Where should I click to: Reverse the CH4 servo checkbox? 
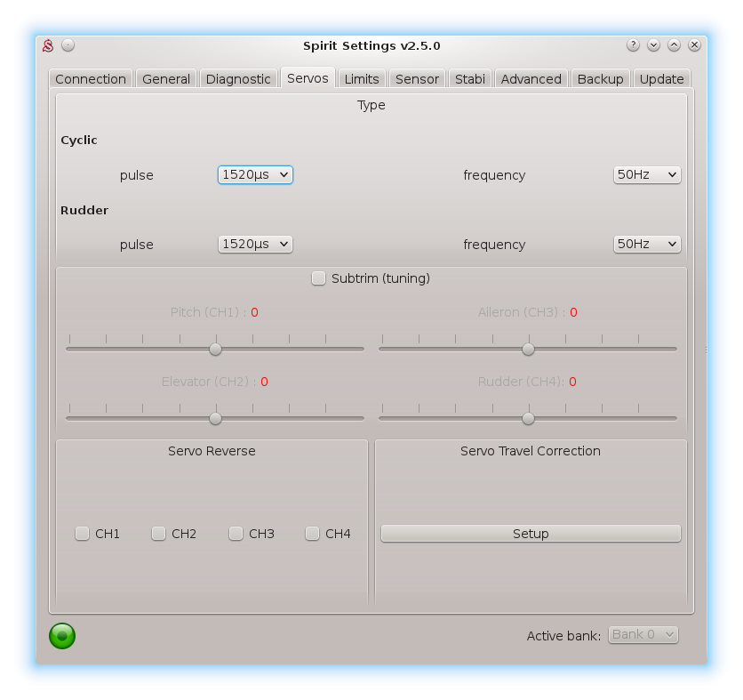(313, 534)
